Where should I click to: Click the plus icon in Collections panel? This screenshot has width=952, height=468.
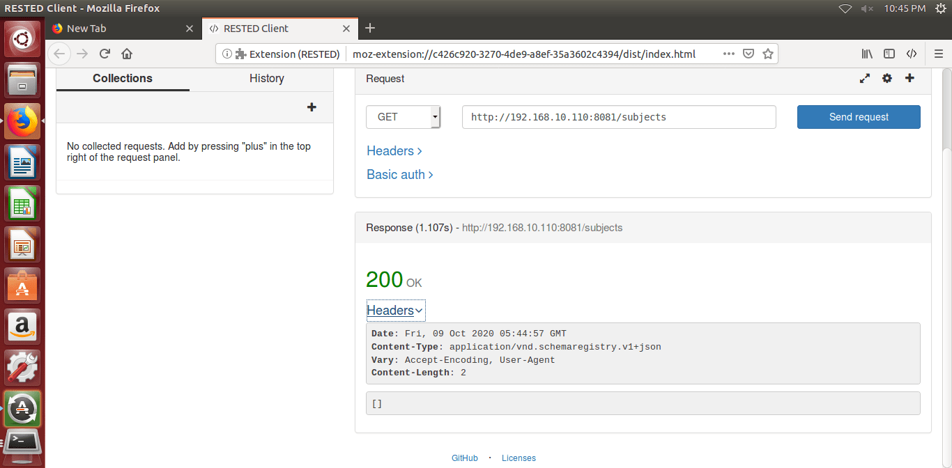pos(312,107)
